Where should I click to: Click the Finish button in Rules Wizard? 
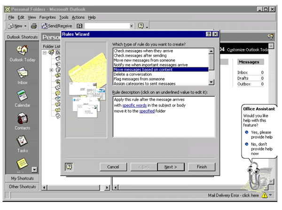202,167
